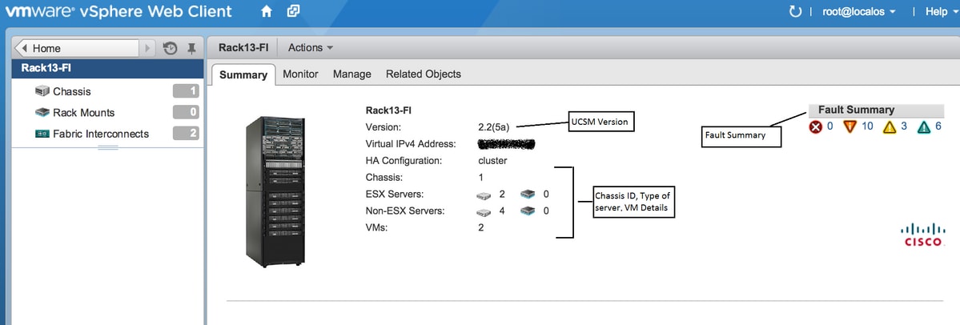
Task: Open the root@localos user dropdown
Action: coord(859,12)
